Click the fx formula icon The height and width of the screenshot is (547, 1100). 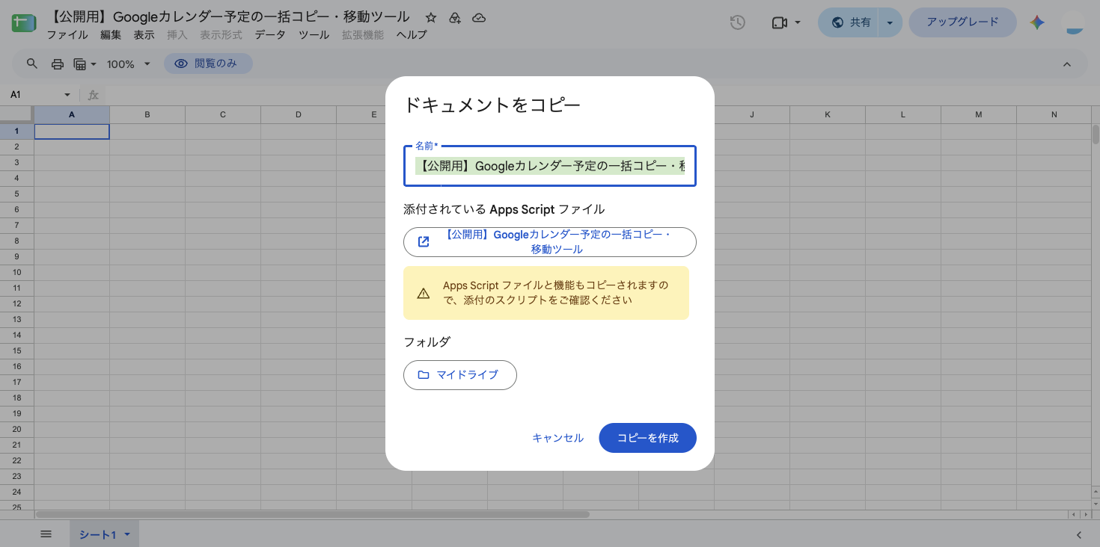click(x=94, y=95)
